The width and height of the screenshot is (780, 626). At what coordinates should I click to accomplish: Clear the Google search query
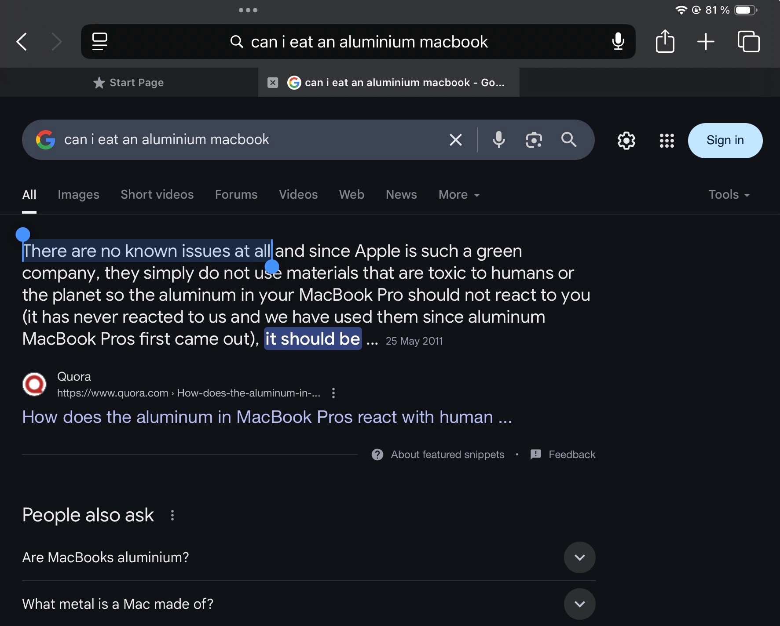point(456,140)
